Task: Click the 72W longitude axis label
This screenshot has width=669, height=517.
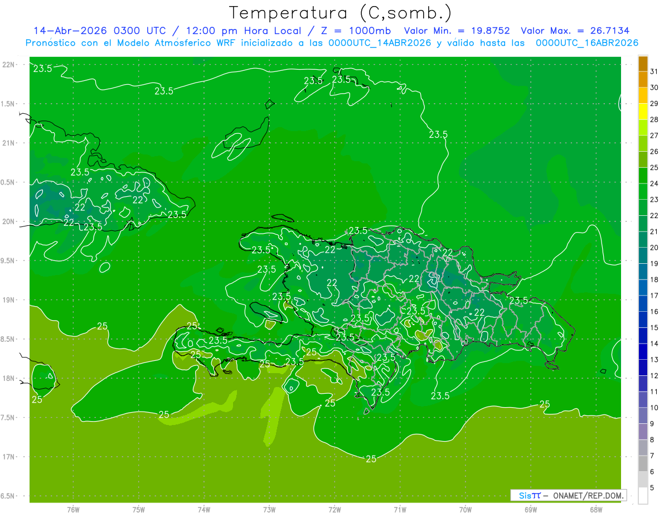Action: (x=334, y=509)
